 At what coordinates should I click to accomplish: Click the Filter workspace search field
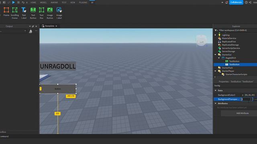tap(237, 30)
